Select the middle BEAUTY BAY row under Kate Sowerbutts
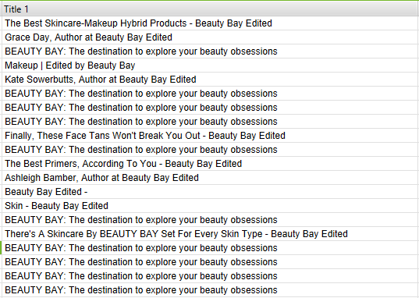The height and width of the screenshot is (298, 419). pyautogui.click(x=210, y=108)
